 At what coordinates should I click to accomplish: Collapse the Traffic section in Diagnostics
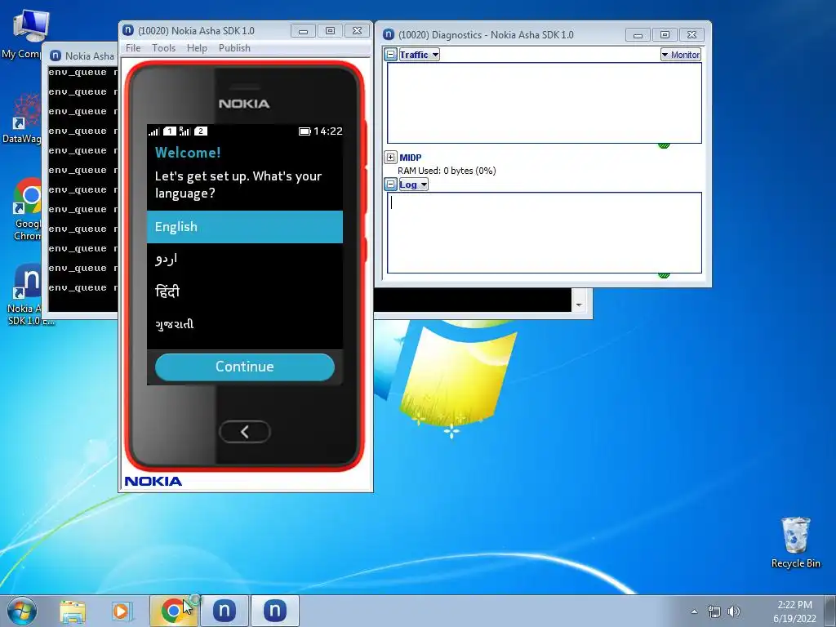391,55
